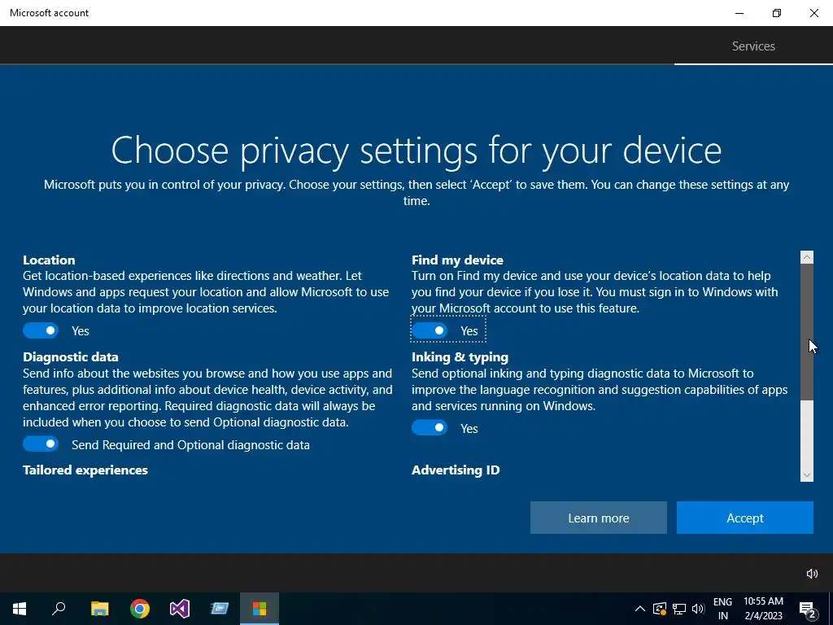This screenshot has width=833, height=625.
Task: Open the blue window app on taskbar
Action: click(x=220, y=609)
